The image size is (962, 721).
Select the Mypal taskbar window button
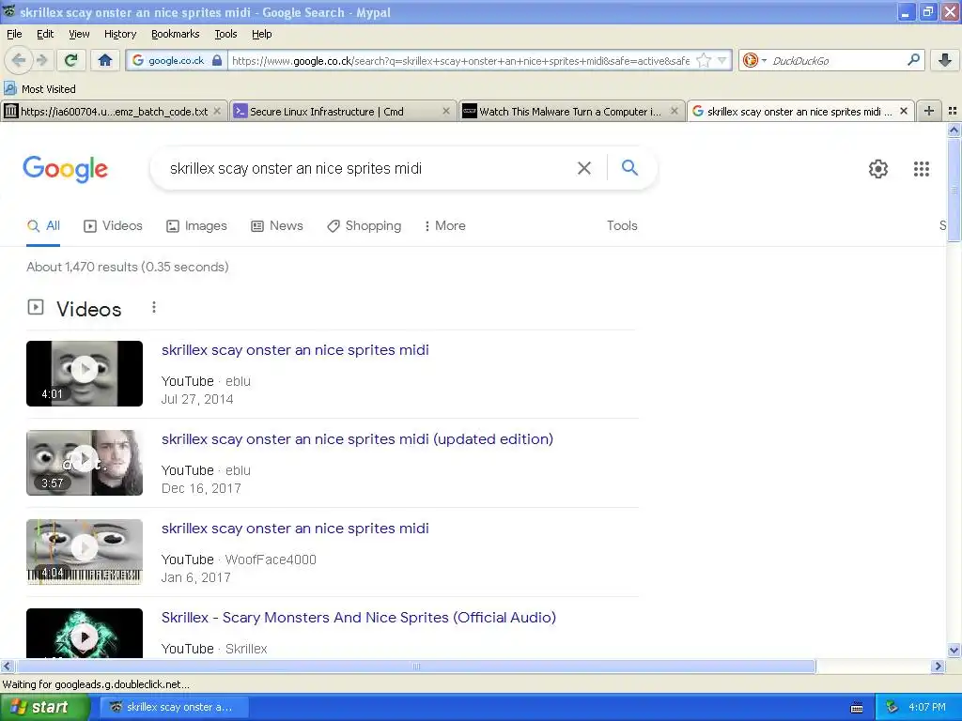point(174,707)
